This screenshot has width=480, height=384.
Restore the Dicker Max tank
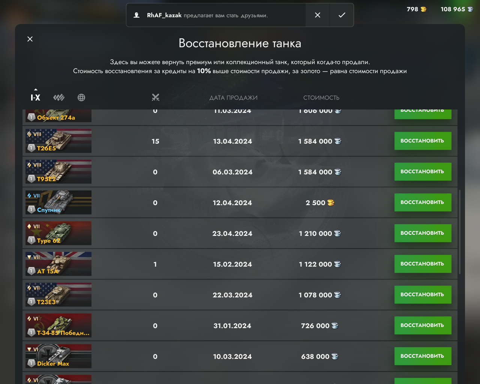point(423,356)
